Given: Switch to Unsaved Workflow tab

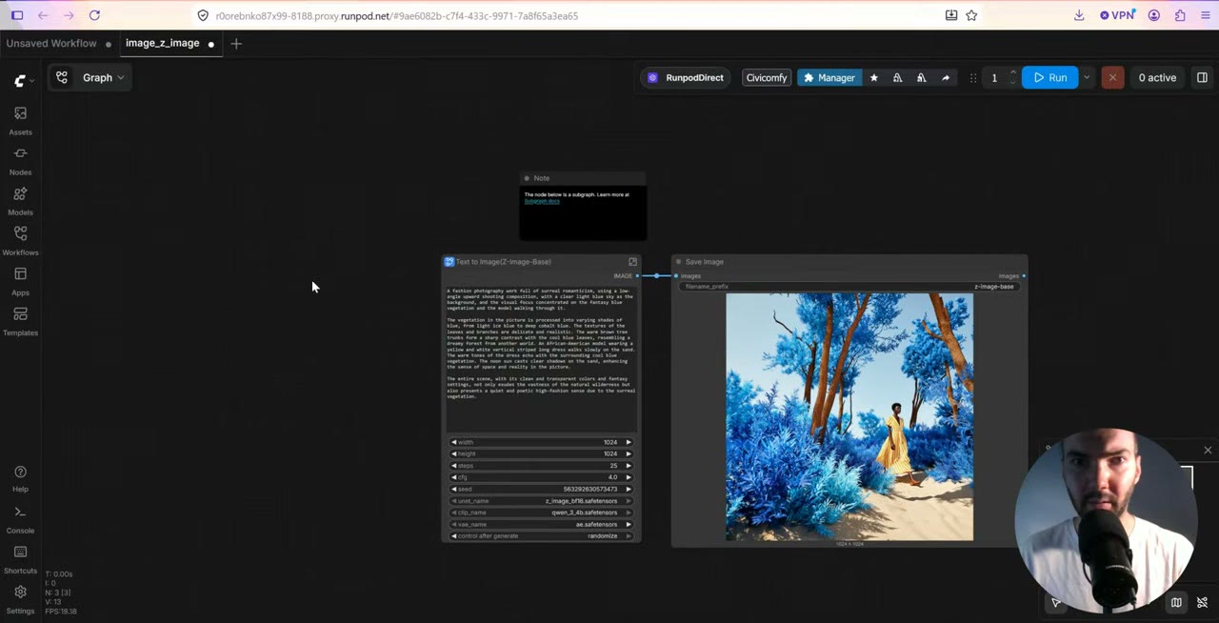Looking at the screenshot, I should pos(51,44).
